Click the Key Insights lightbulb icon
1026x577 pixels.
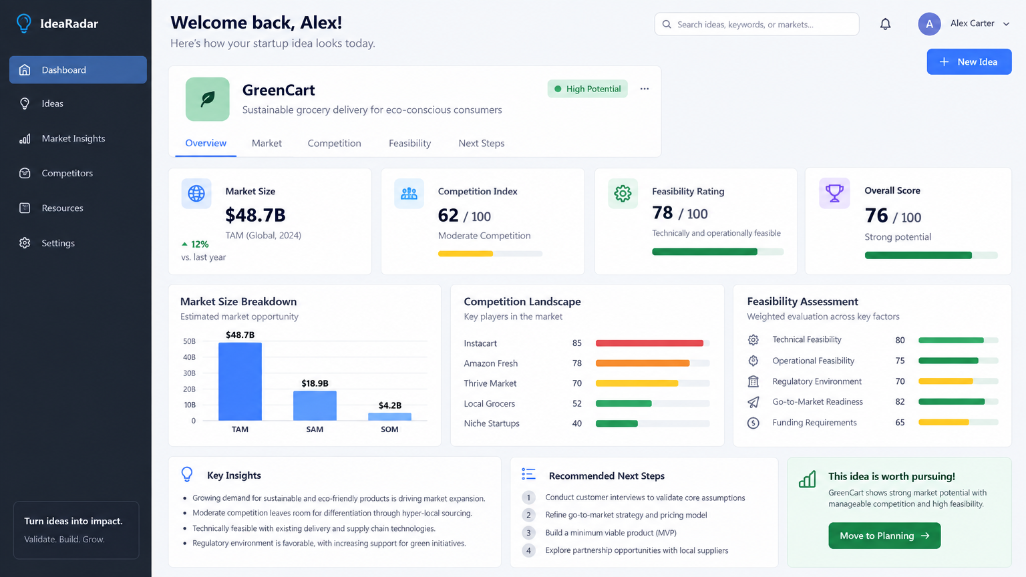(187, 474)
